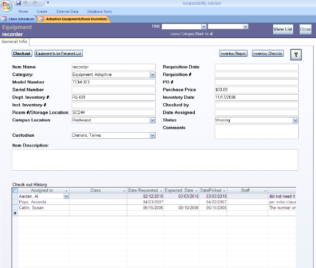Click the select-all corner of Check out History grid
Viewport: 316px width, 268px height.
[15, 190]
